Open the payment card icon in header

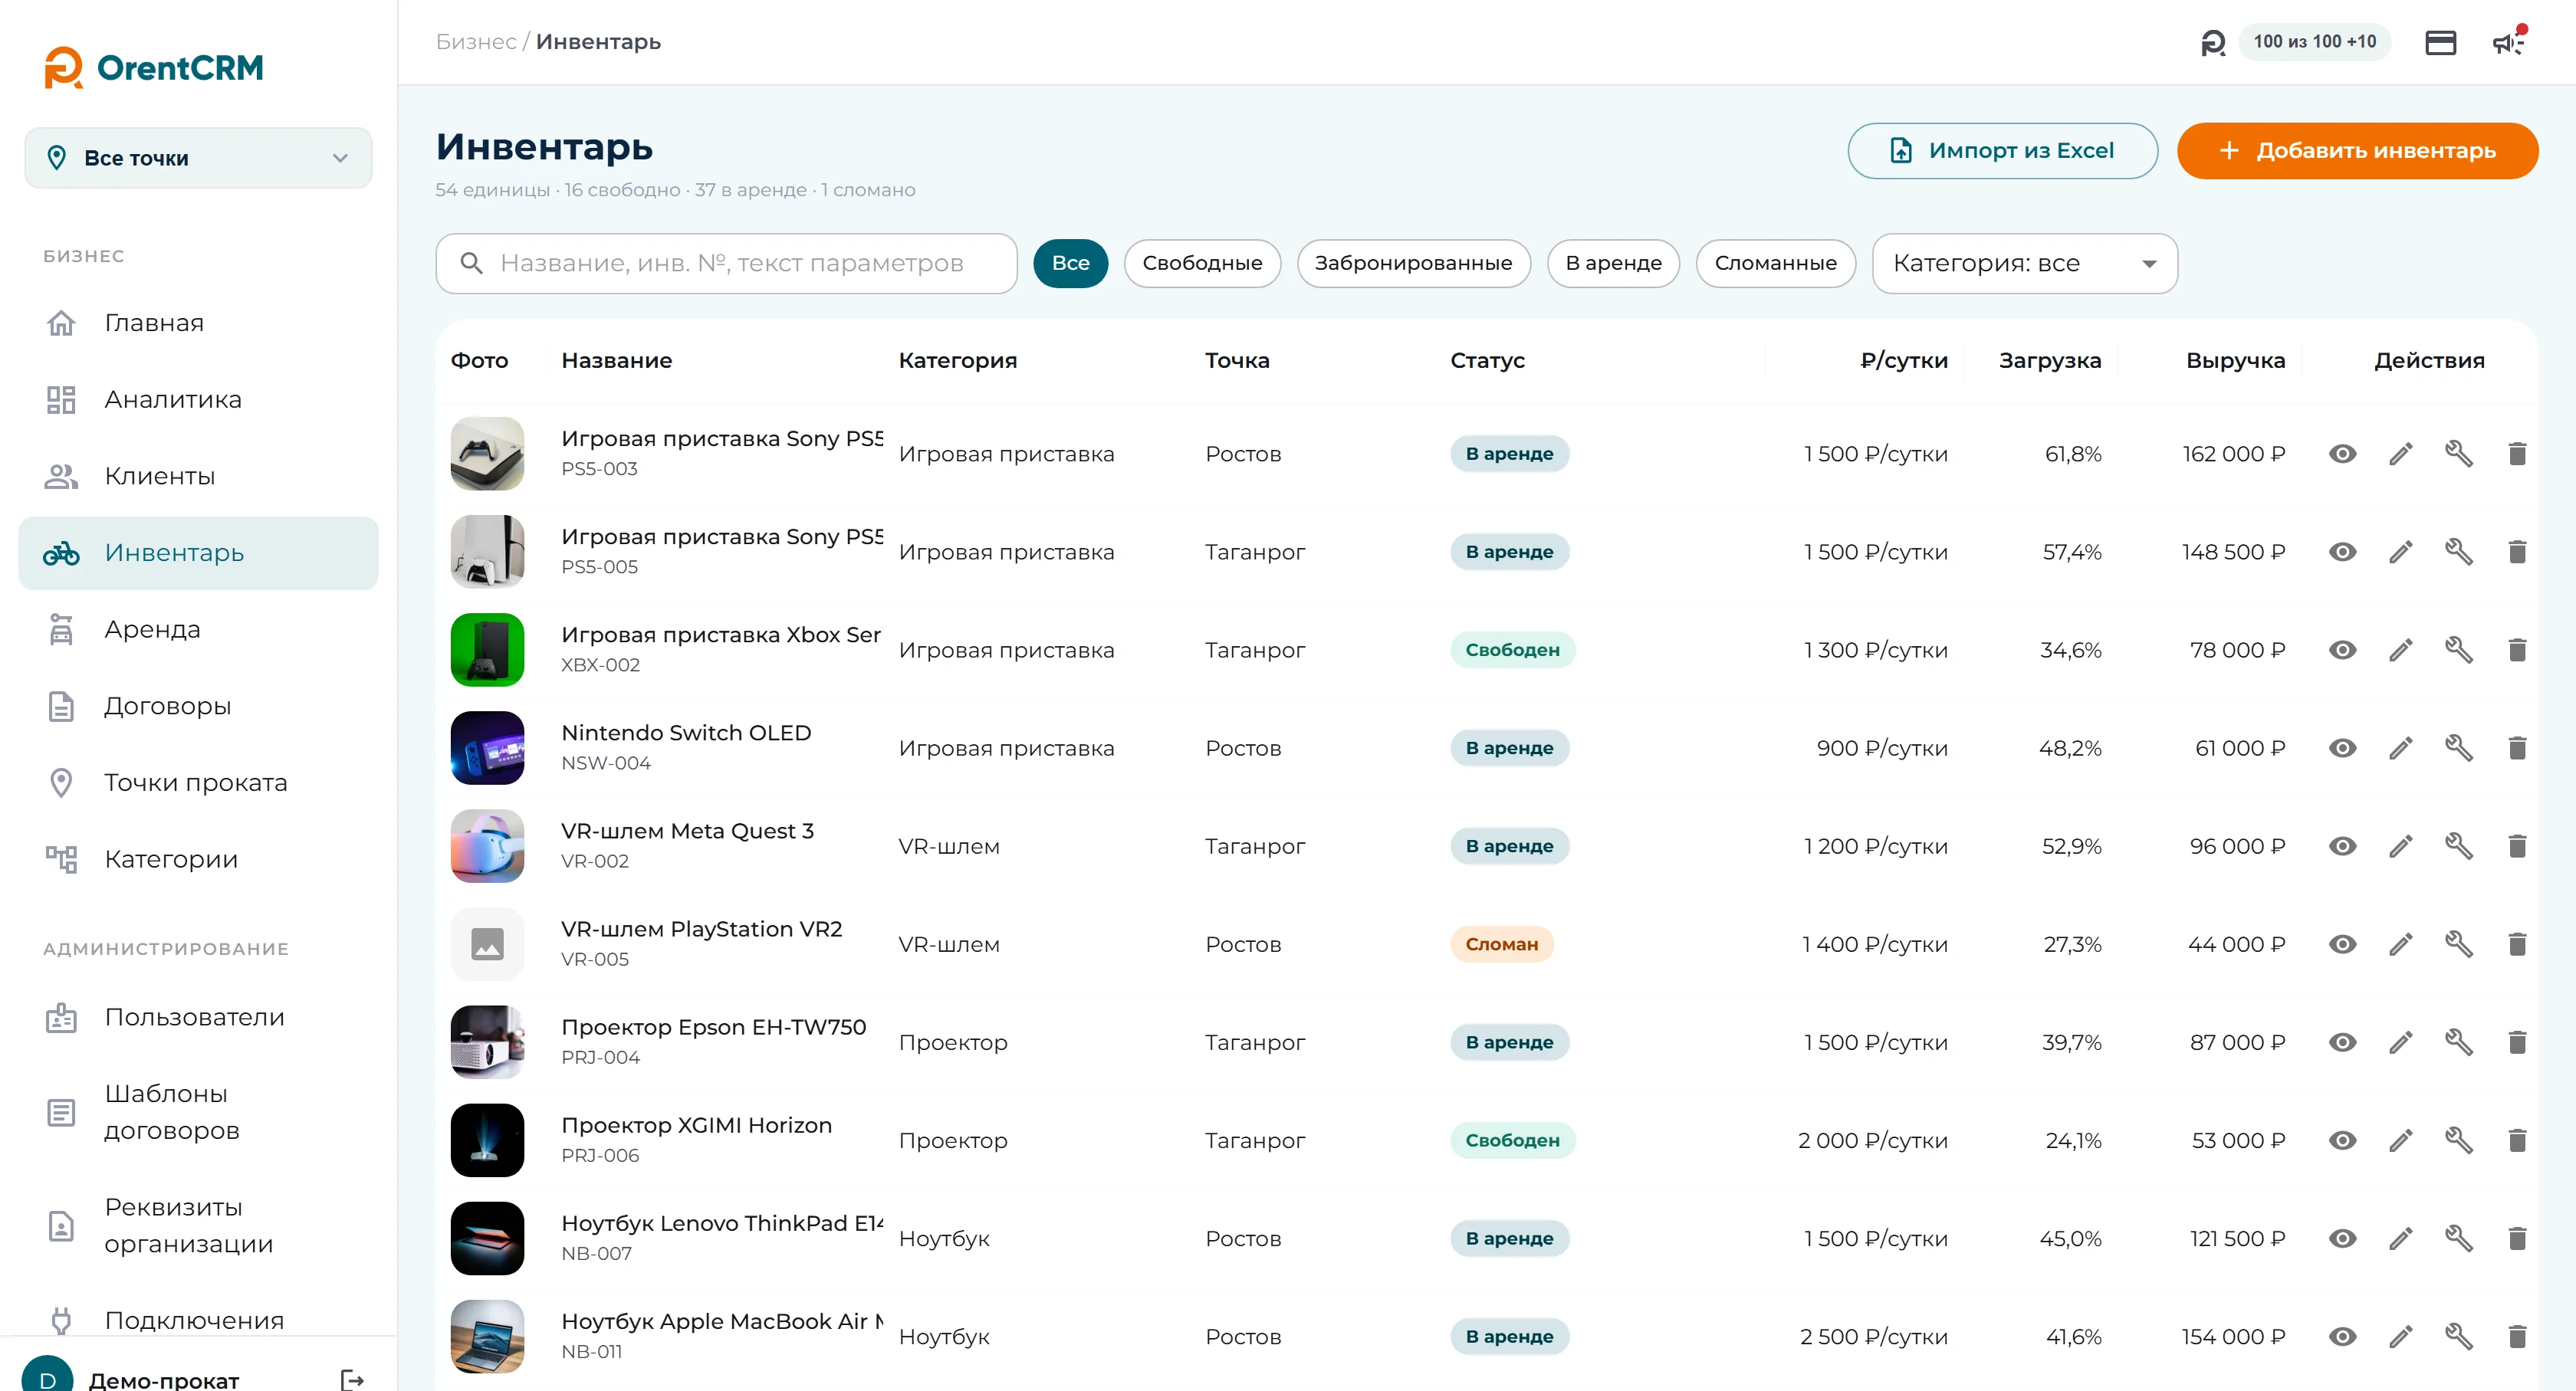[2440, 42]
